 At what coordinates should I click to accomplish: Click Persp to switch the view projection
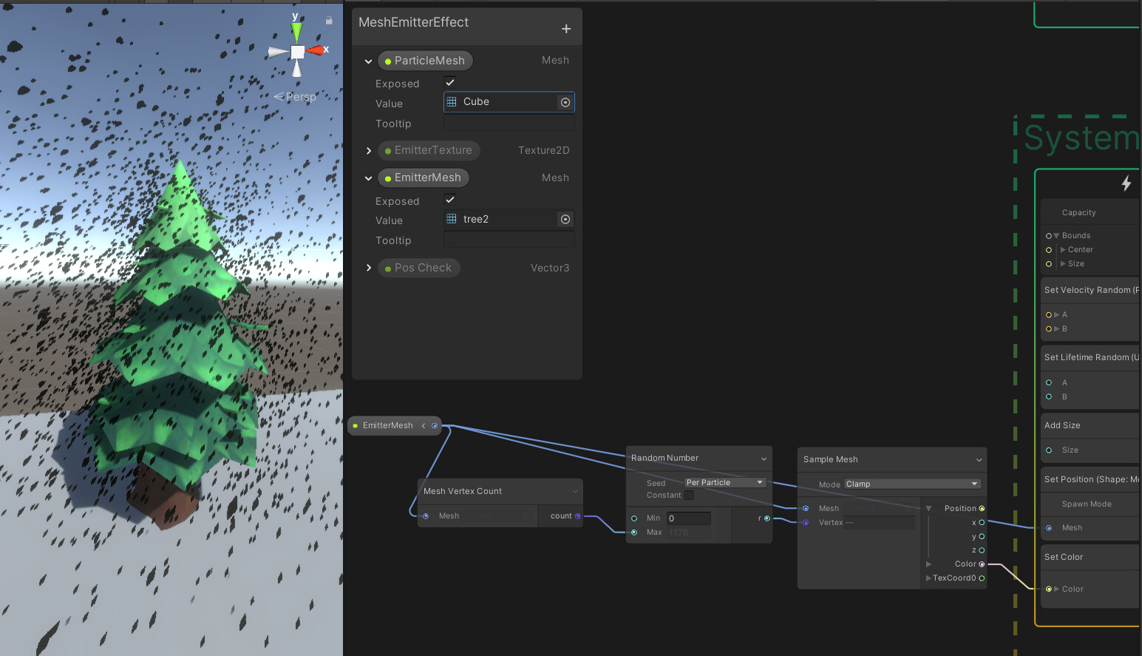(301, 96)
